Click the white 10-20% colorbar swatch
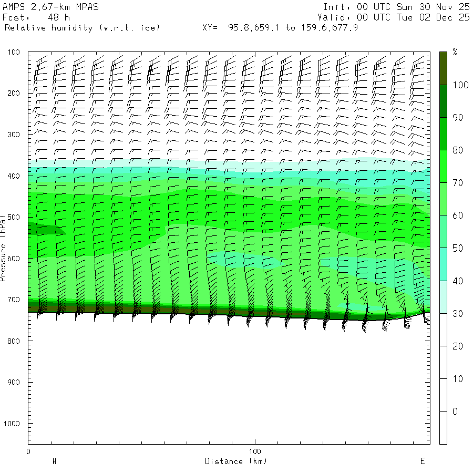This screenshot has height=473, width=473. click(443, 362)
